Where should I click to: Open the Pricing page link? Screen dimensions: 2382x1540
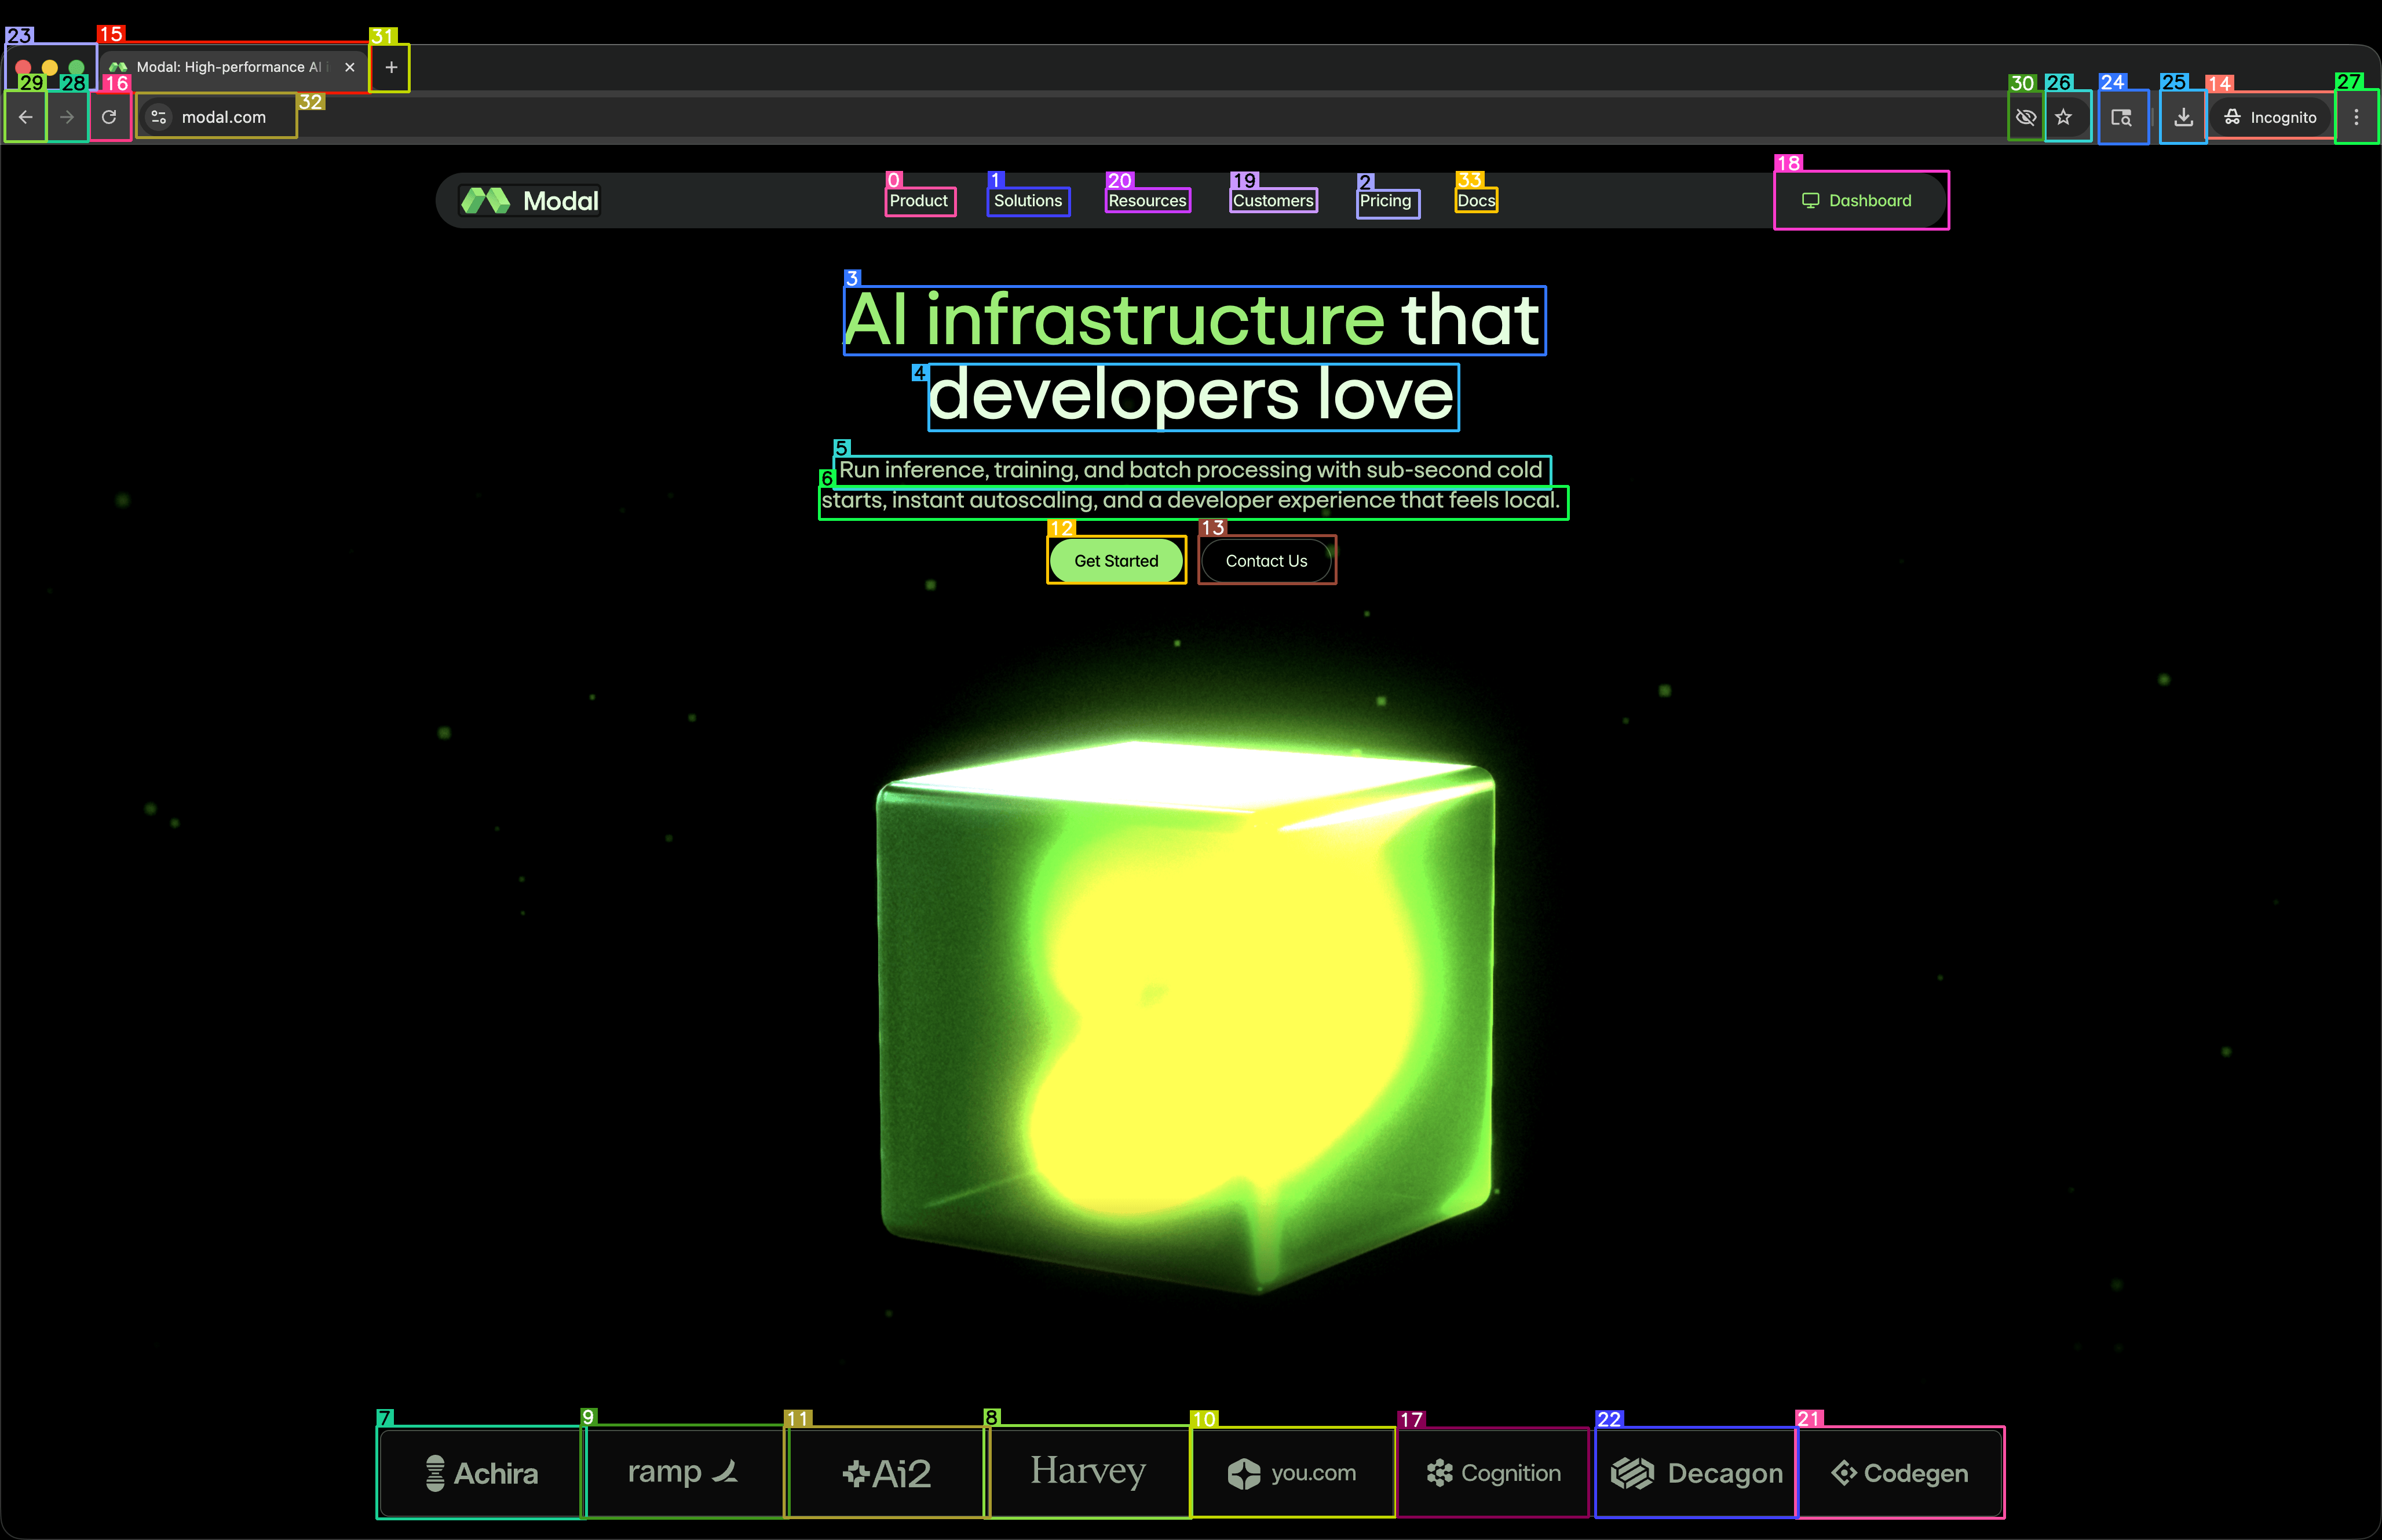[x=1386, y=201]
